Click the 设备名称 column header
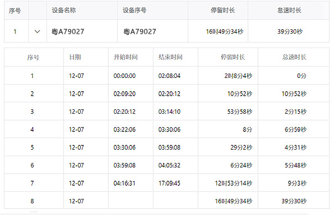The image size is (332, 221). coord(64,10)
